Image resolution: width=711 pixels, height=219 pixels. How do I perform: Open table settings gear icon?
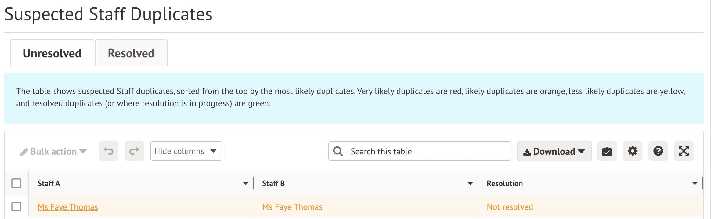pos(632,151)
